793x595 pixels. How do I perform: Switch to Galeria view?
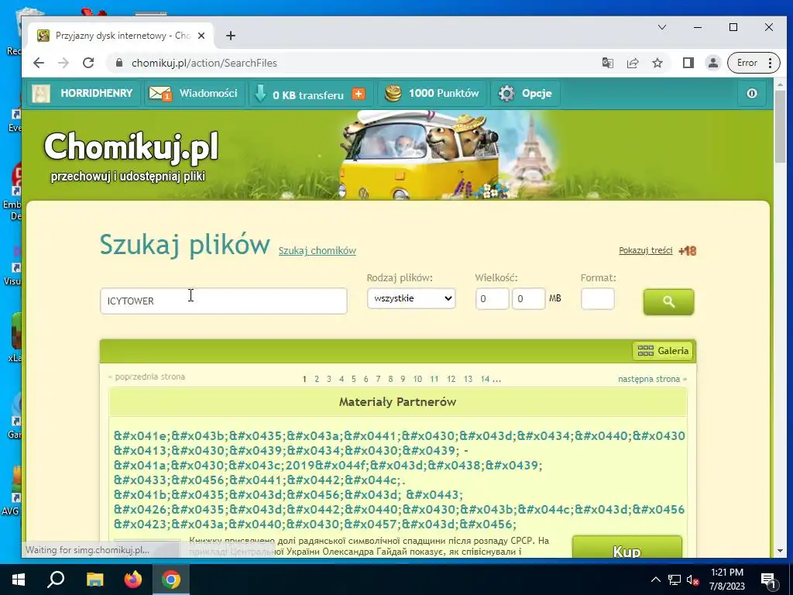(663, 351)
